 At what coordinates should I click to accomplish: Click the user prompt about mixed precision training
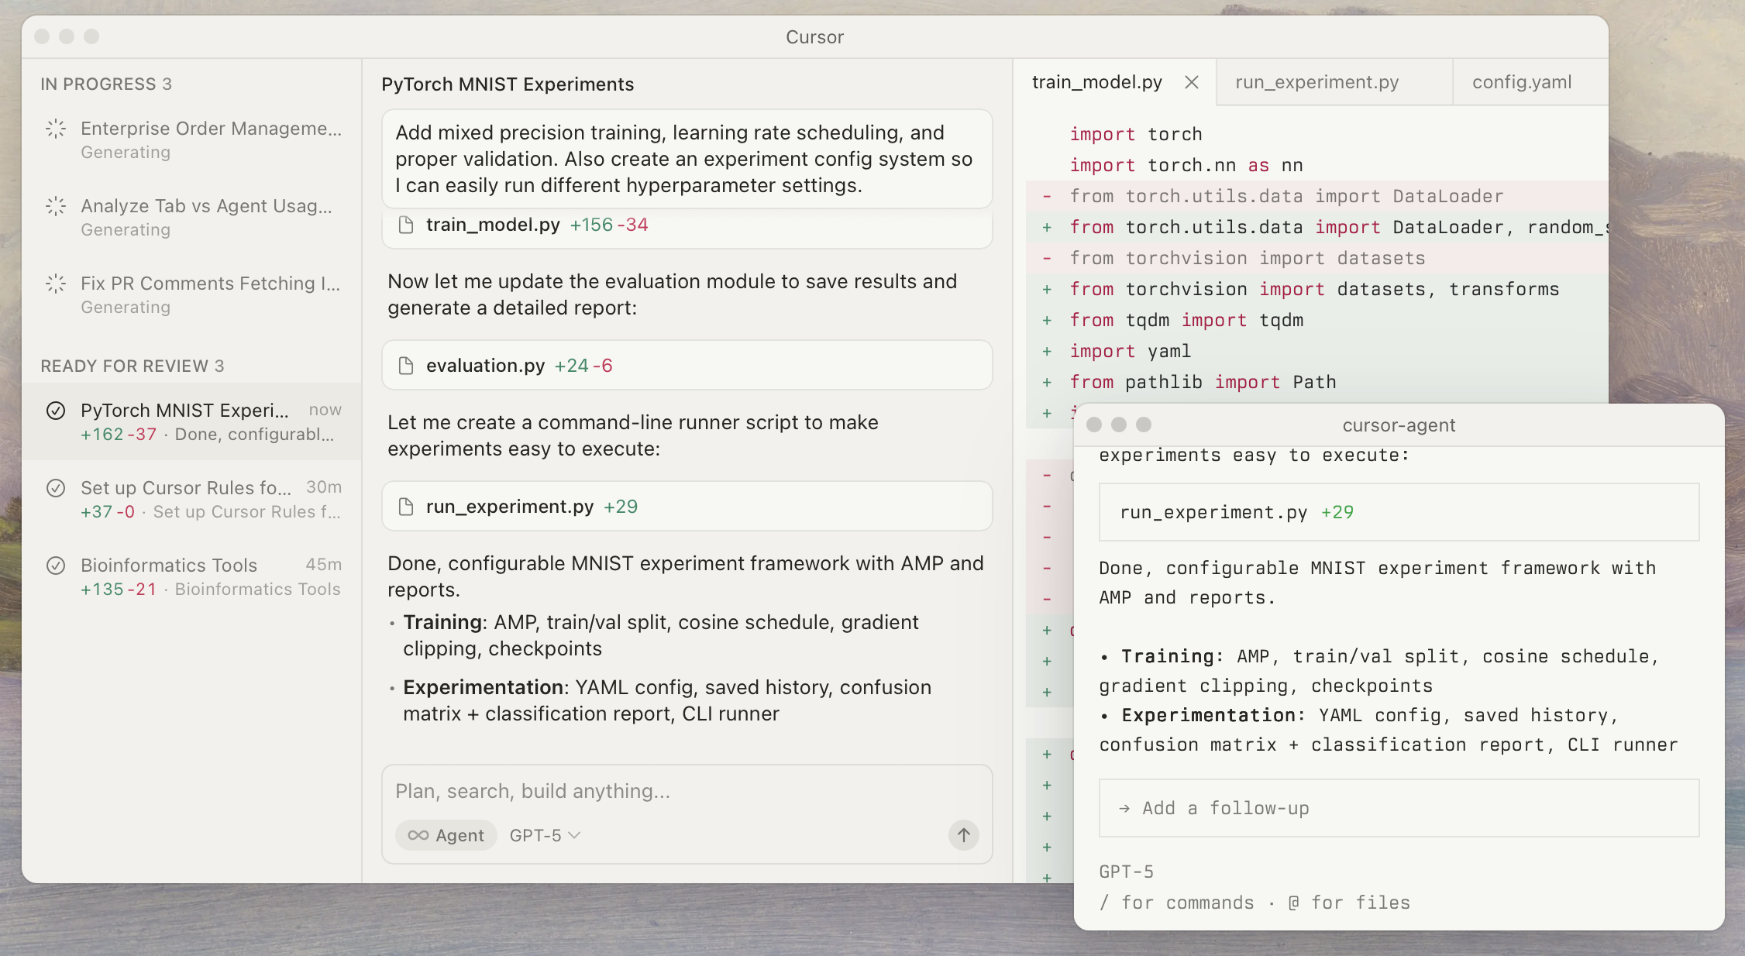(x=687, y=159)
